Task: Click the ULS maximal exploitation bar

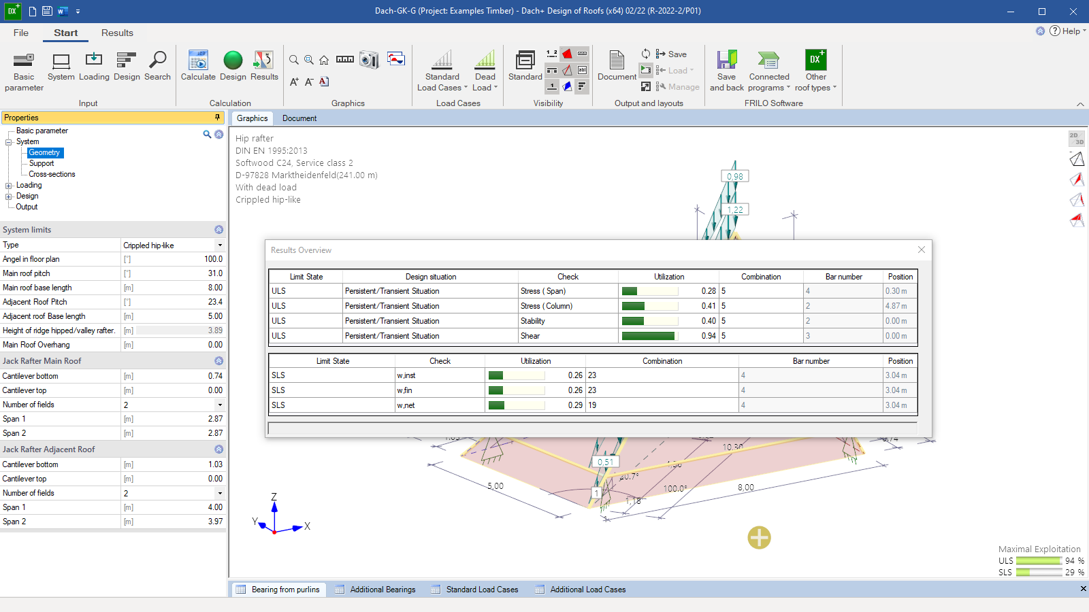Action: click(x=1039, y=561)
